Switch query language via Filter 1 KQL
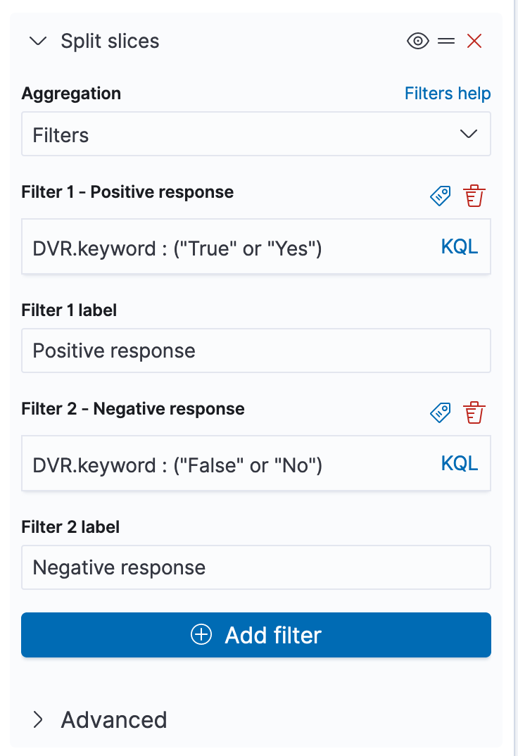The image size is (518, 756). pos(459,247)
